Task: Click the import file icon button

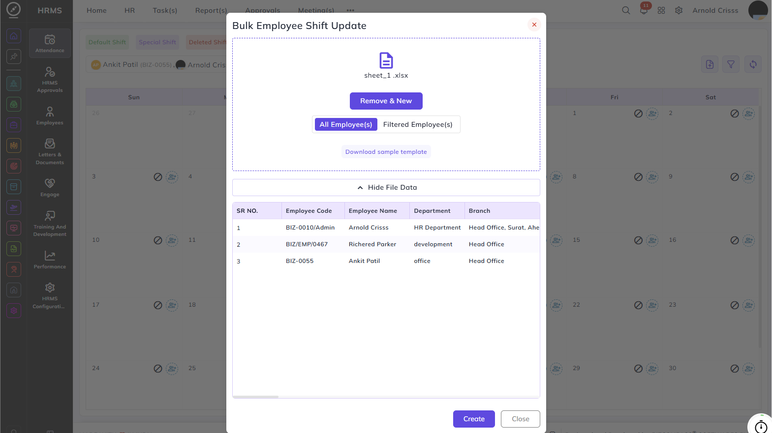Action: click(710, 64)
